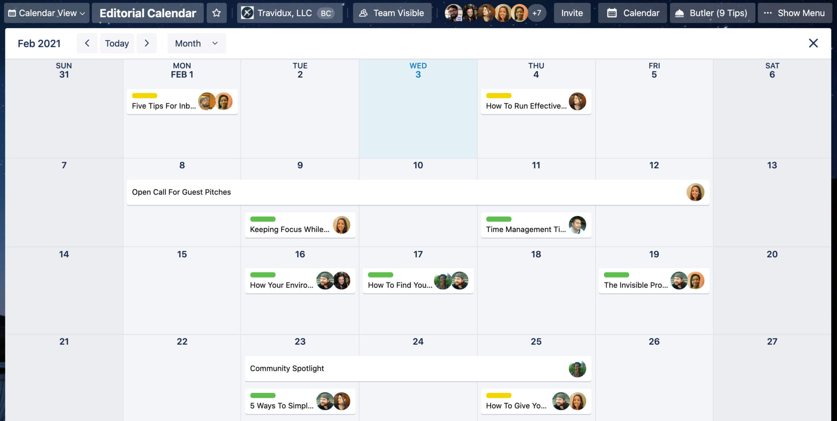
Task: Expand the +7 hidden team members
Action: [537, 13]
